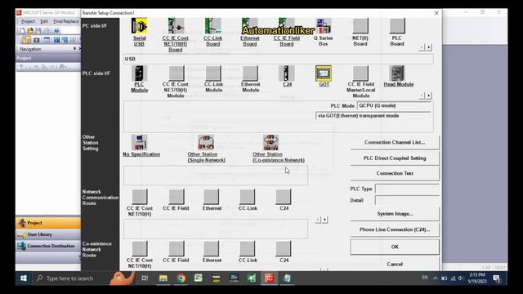Click CC IE Field Master/Local Module icon
Viewport: 523px width, 294px height.
[360, 73]
